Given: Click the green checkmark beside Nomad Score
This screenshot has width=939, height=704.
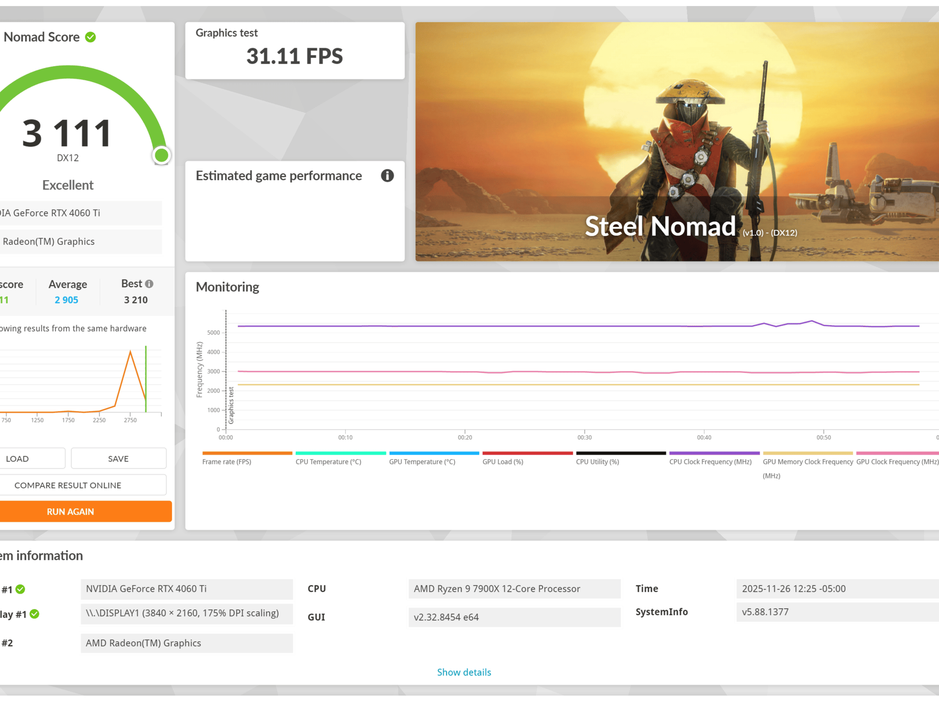Looking at the screenshot, I should 91,37.
